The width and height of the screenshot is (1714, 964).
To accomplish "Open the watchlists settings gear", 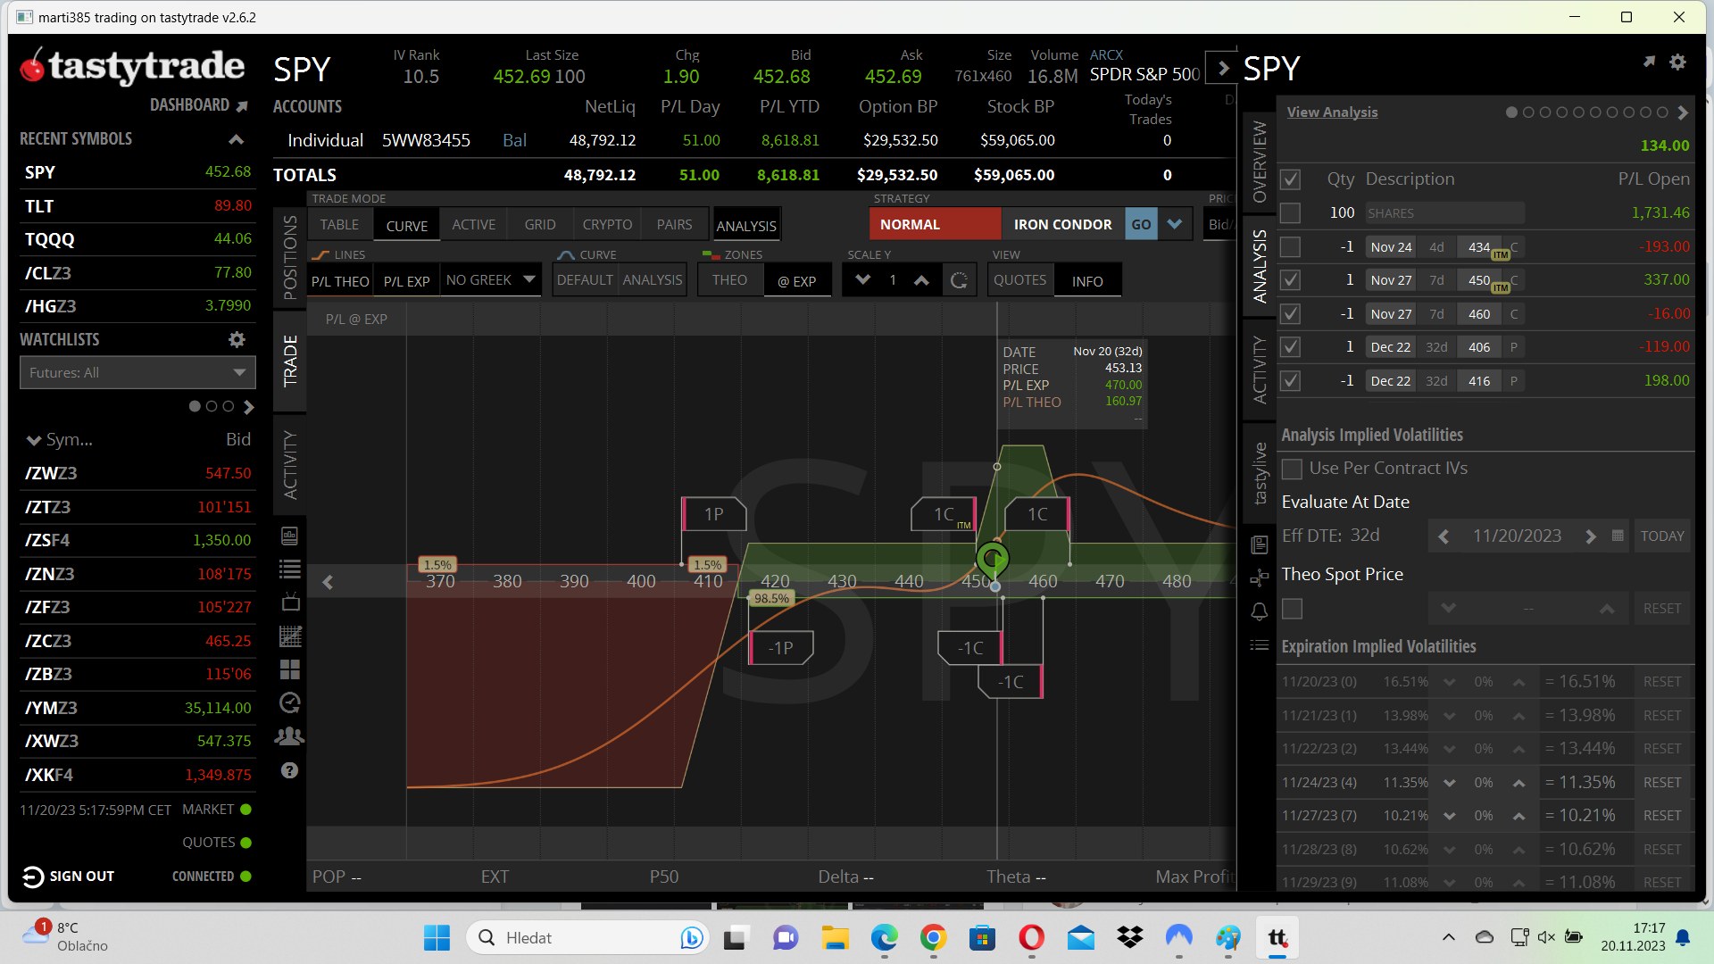I will tap(237, 339).
